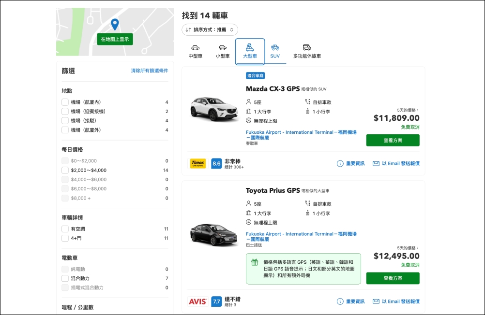Click the 非常棒 rating label
Screen dimensions: 485x315
(233, 161)
